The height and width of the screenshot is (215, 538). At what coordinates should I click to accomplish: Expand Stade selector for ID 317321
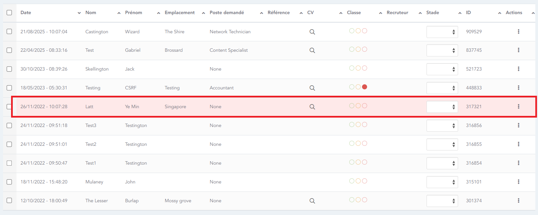pos(442,107)
